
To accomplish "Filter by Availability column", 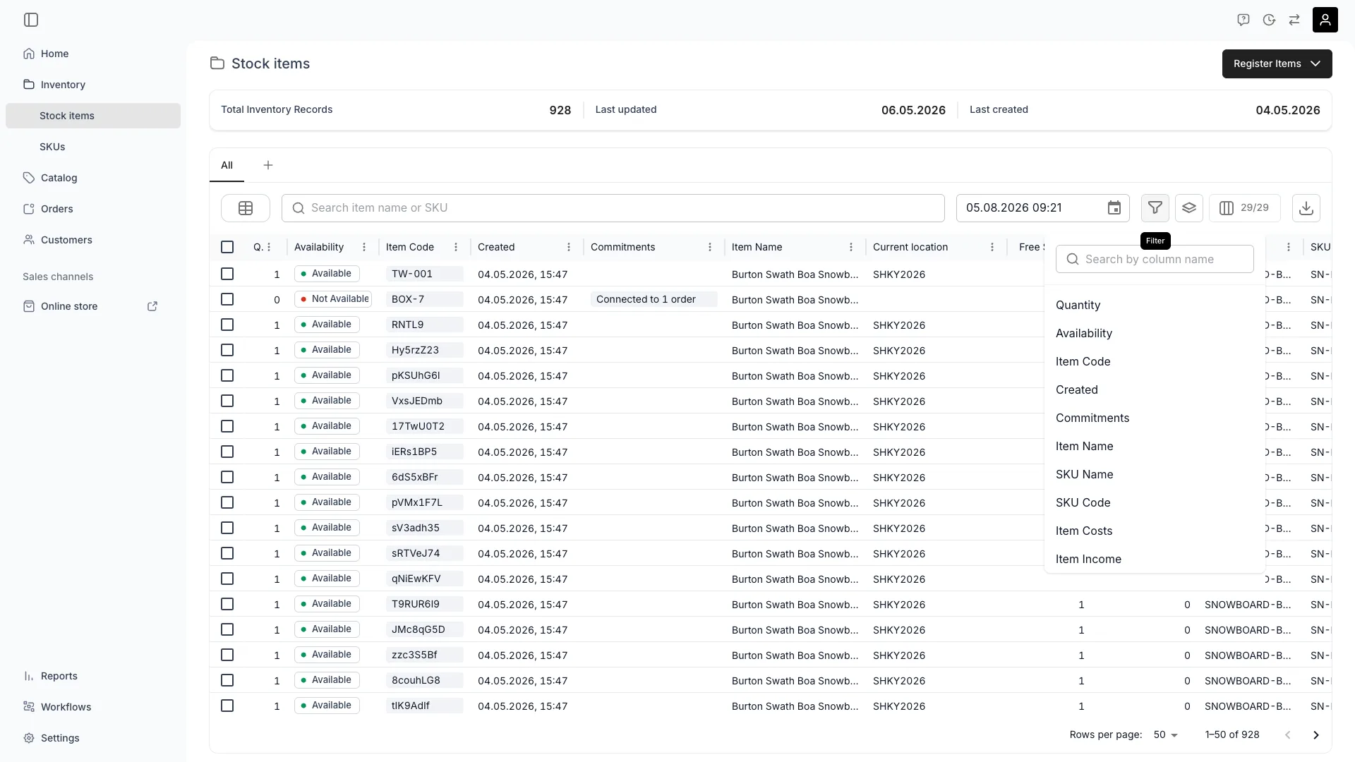I will point(1155,333).
